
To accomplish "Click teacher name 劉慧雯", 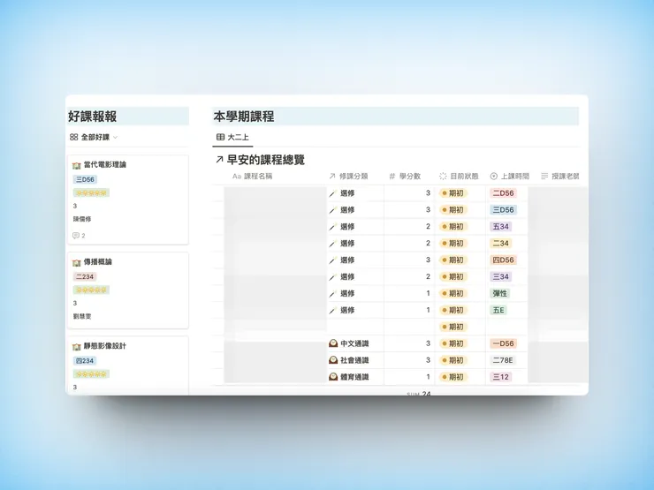I will click(82, 316).
